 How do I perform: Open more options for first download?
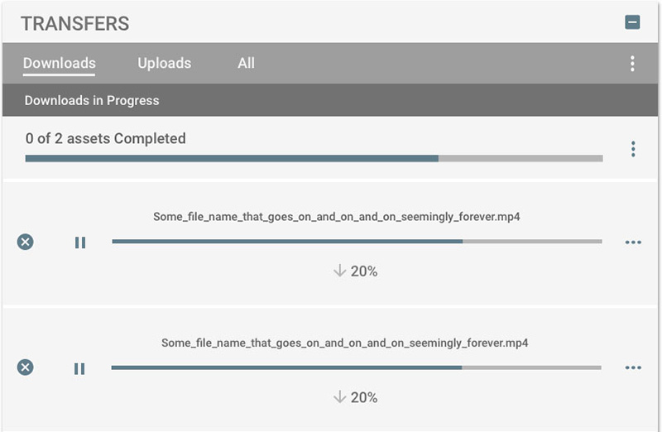[x=633, y=242]
